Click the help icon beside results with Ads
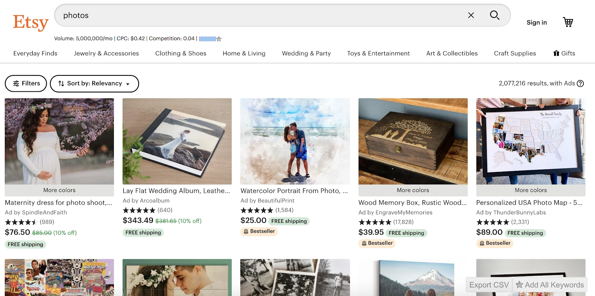The height and width of the screenshot is (296, 595). click(580, 84)
